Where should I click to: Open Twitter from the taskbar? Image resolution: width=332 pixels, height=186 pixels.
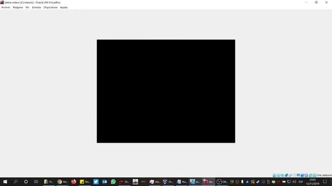pos(96,181)
